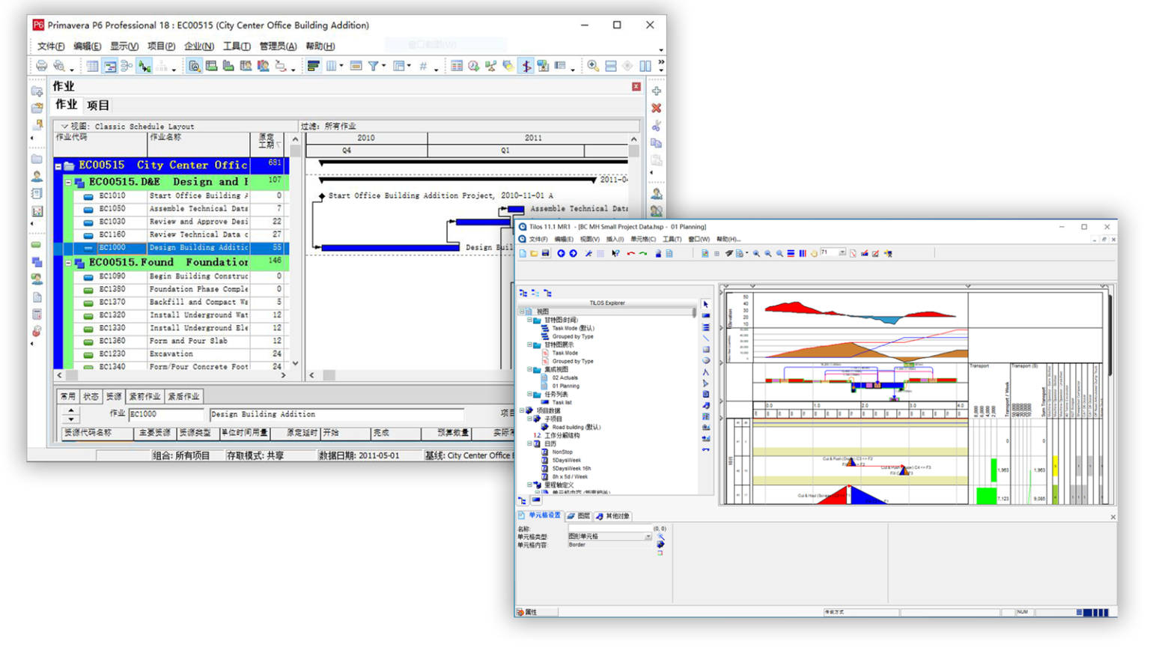Open the 插入(I) menu in Tilos
Viewport: 1150px width, 647px height.
tap(615, 240)
